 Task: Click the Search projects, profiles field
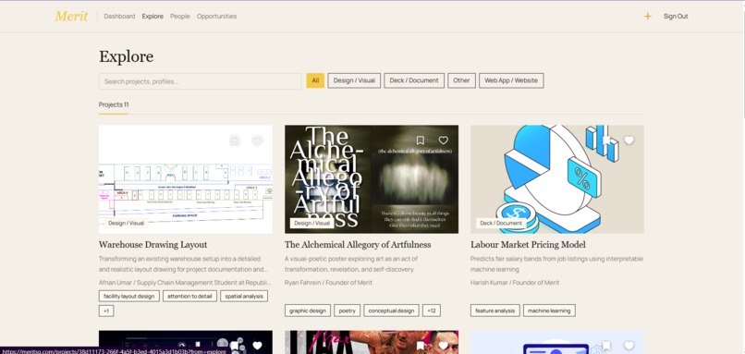(200, 81)
